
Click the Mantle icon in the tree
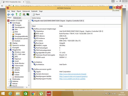tap(13, 72)
